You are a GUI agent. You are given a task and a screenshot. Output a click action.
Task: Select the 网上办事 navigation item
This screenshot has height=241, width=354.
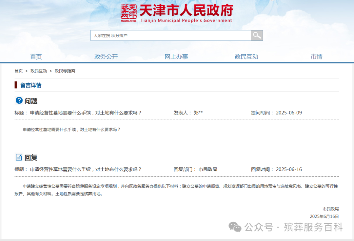click(176, 56)
